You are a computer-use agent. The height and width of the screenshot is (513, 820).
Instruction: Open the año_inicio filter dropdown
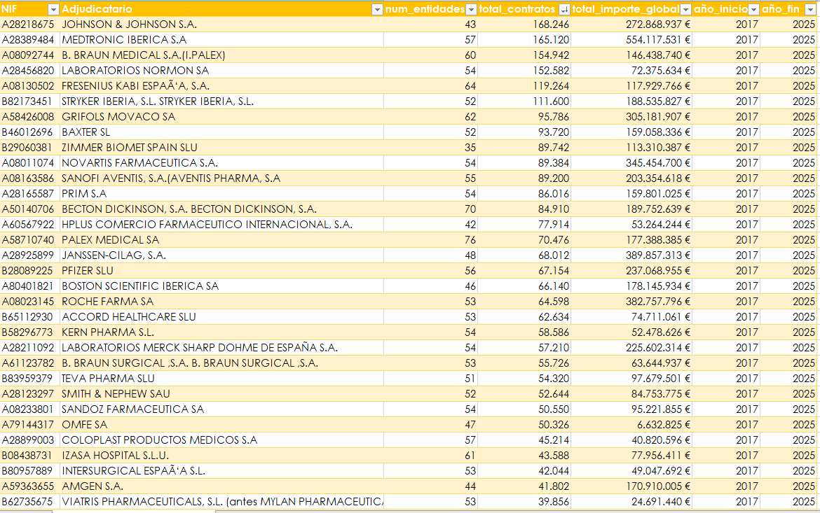pos(753,9)
